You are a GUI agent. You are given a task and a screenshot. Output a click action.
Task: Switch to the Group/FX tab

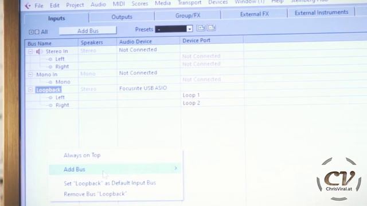tap(188, 15)
